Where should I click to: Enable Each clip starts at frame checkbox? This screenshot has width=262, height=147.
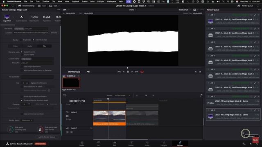tap(22, 87)
